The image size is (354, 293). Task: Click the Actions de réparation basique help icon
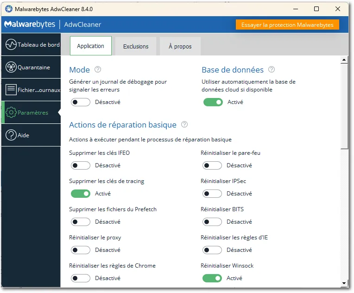[x=184, y=124]
